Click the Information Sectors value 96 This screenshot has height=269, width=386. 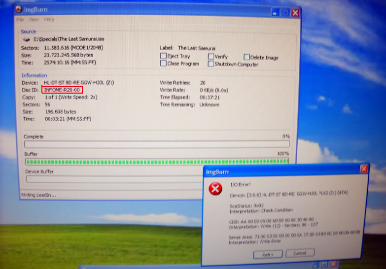click(47, 104)
